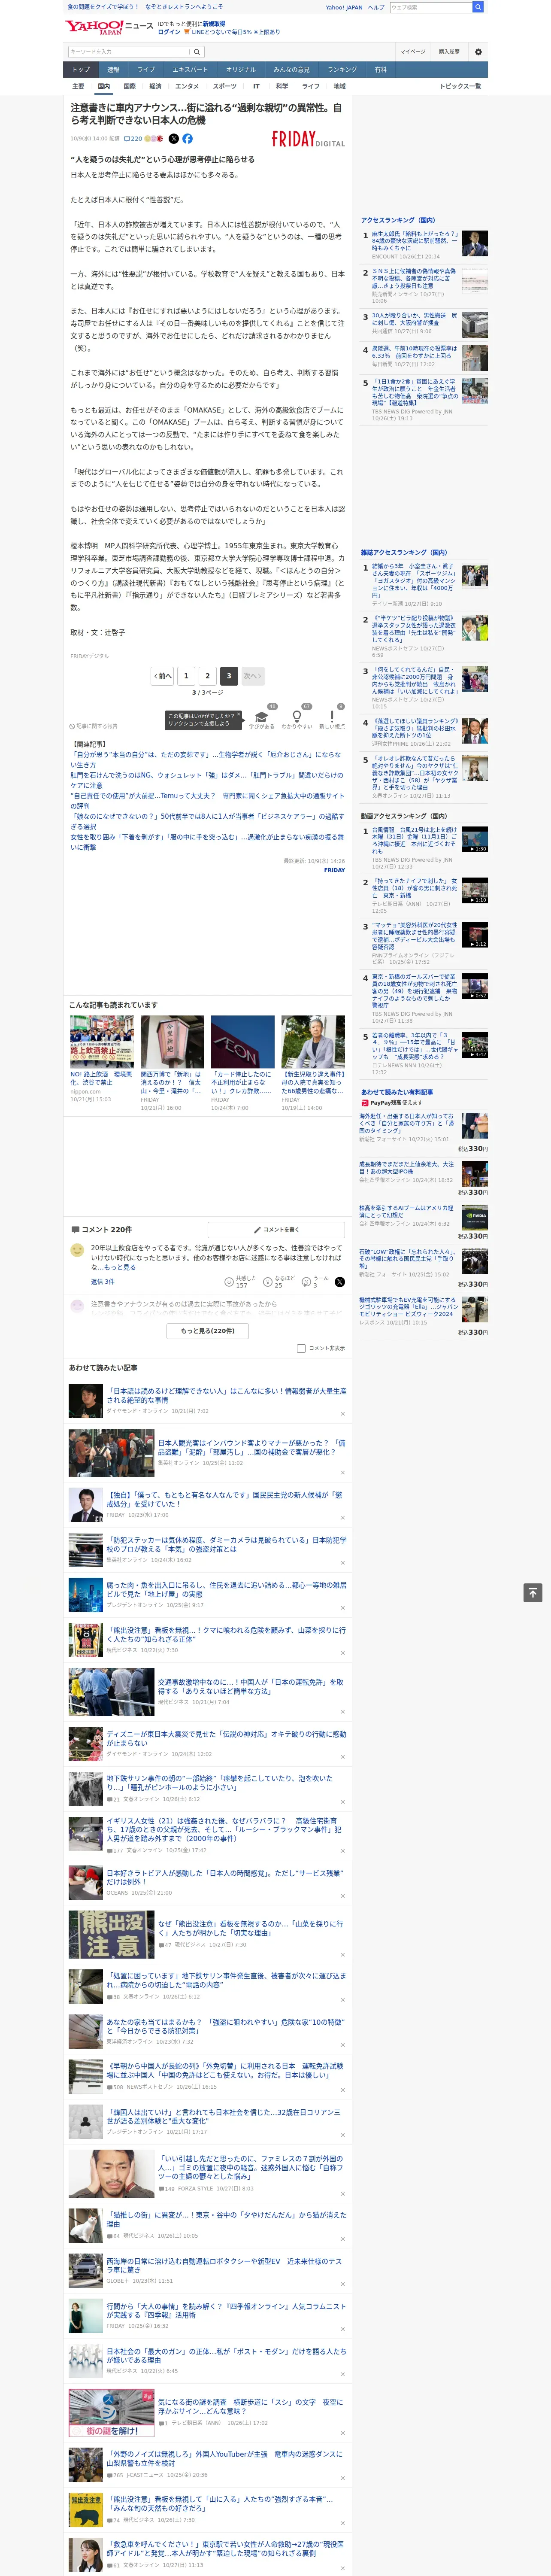Viewport: 551px width, 2576px height.
Task: Open the comment count icon showing 220
Action: [x=132, y=139]
